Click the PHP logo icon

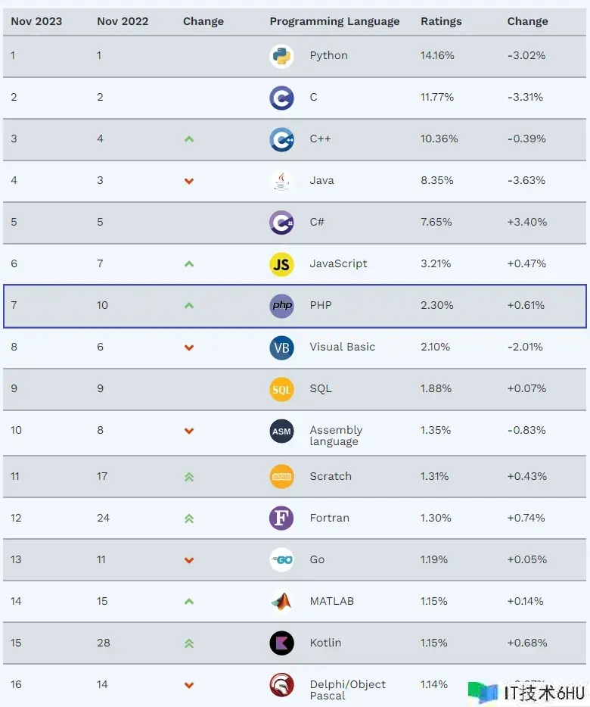(281, 306)
